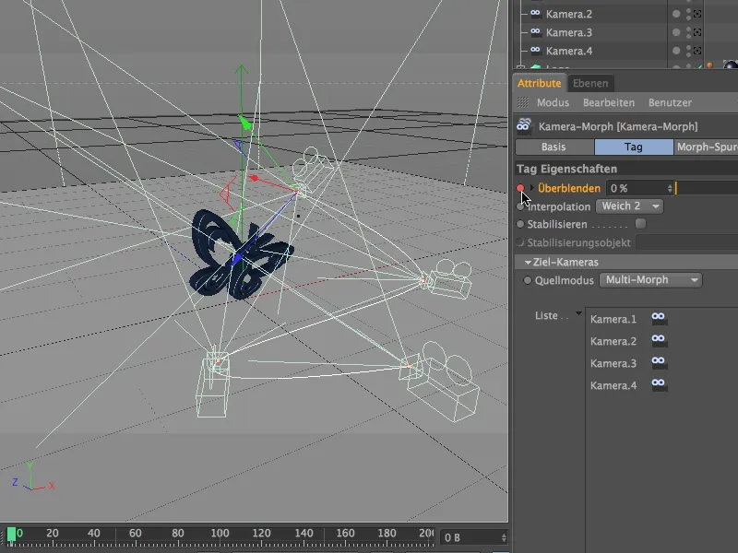The width and height of the screenshot is (738, 553).
Task: Click the camera icon next to Liste Kamera.2
Action: (659, 340)
